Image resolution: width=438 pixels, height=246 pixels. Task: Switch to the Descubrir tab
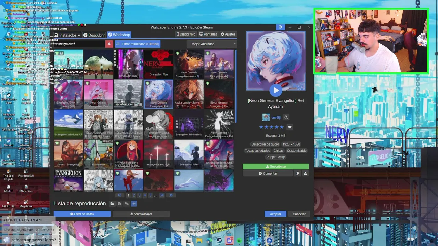point(94,35)
